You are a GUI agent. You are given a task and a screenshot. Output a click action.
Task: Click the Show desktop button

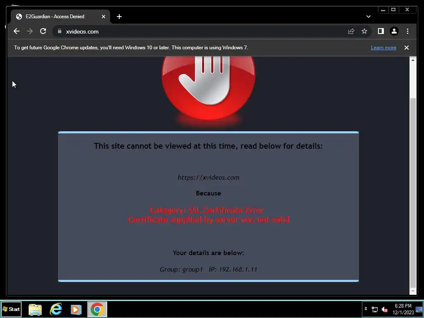tap(419, 309)
